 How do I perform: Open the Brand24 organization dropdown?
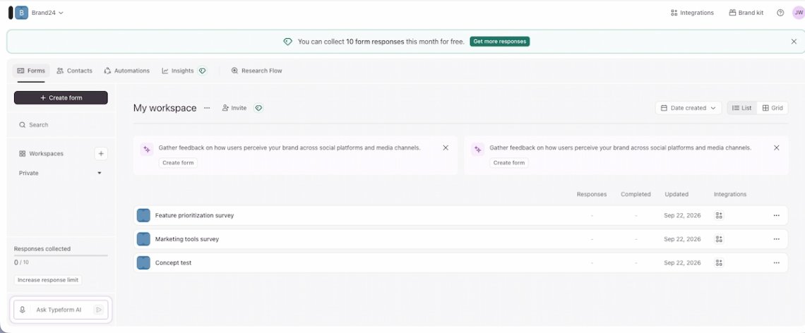coord(47,13)
